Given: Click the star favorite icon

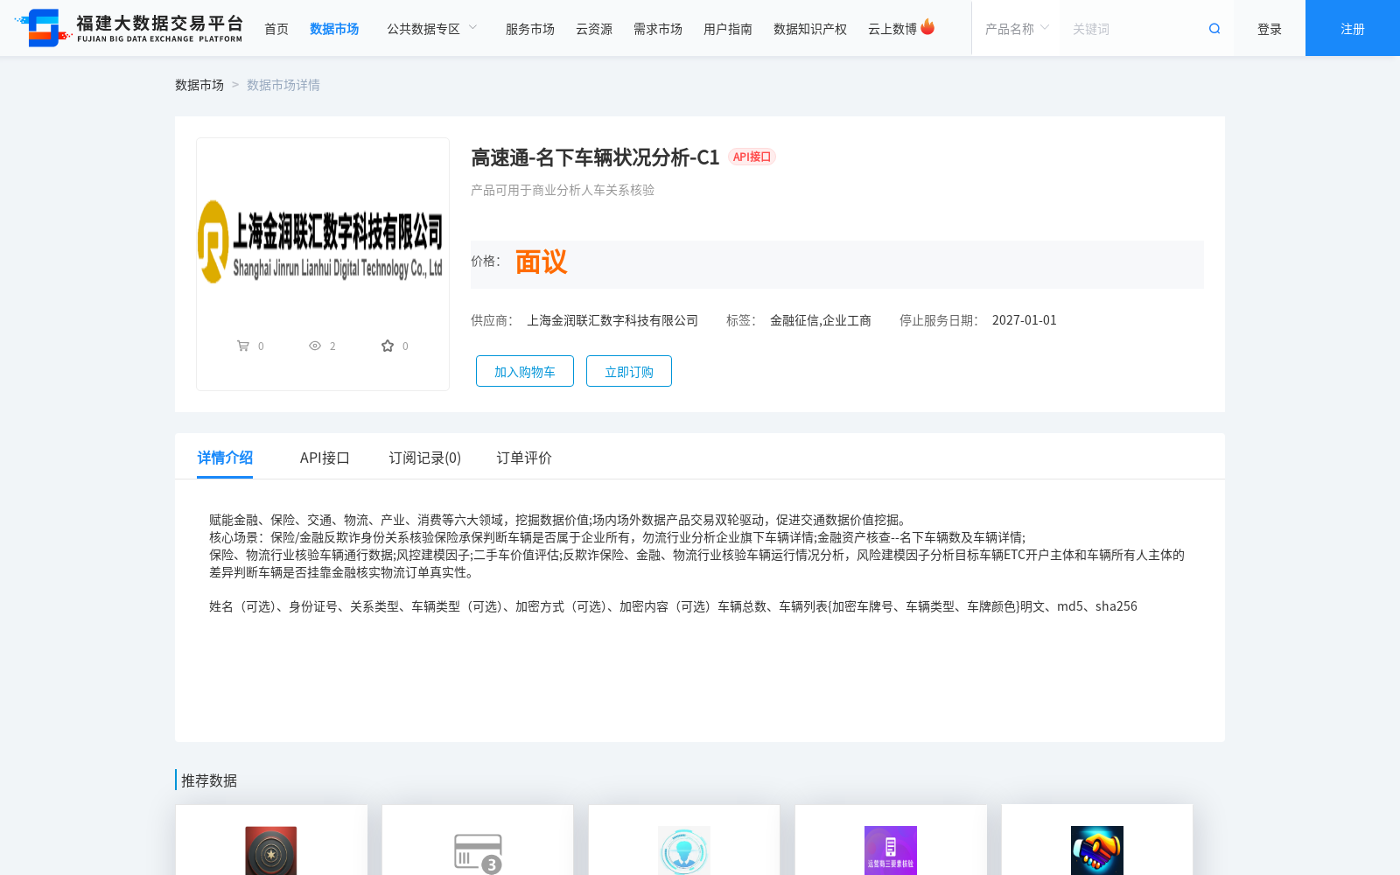Looking at the screenshot, I should (388, 346).
